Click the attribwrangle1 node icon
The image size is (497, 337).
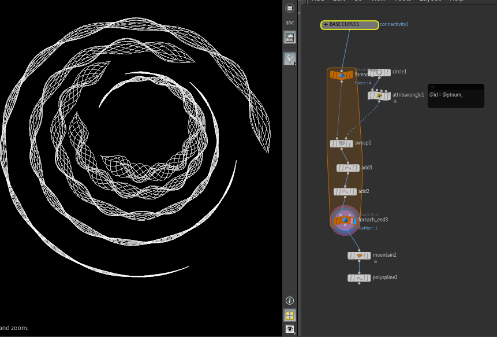(379, 95)
